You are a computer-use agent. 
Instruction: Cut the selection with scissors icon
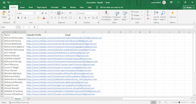(x=9, y=12)
